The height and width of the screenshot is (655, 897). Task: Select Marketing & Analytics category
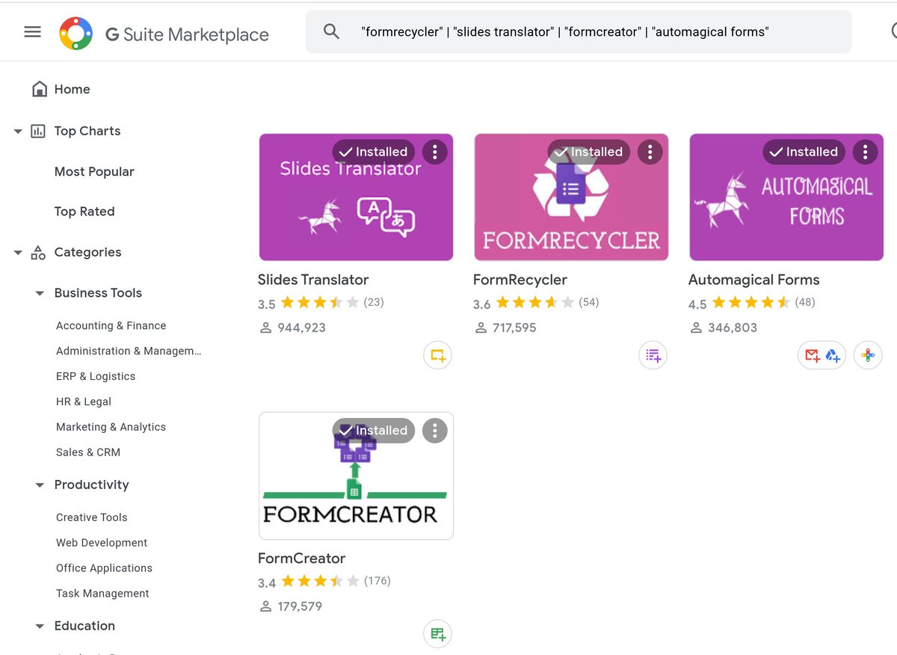point(111,427)
